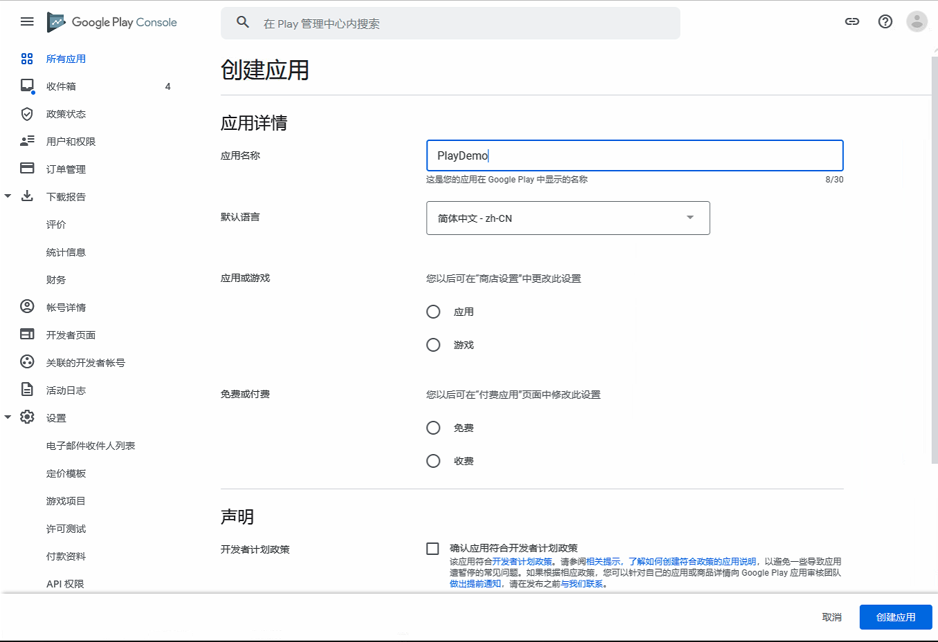Open 财务 in sidebar
Viewport: 938px width, 642px height.
click(56, 280)
